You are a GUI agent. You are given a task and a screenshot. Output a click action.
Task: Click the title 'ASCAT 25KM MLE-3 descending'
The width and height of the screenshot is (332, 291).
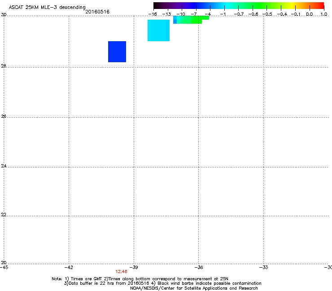tap(47, 8)
